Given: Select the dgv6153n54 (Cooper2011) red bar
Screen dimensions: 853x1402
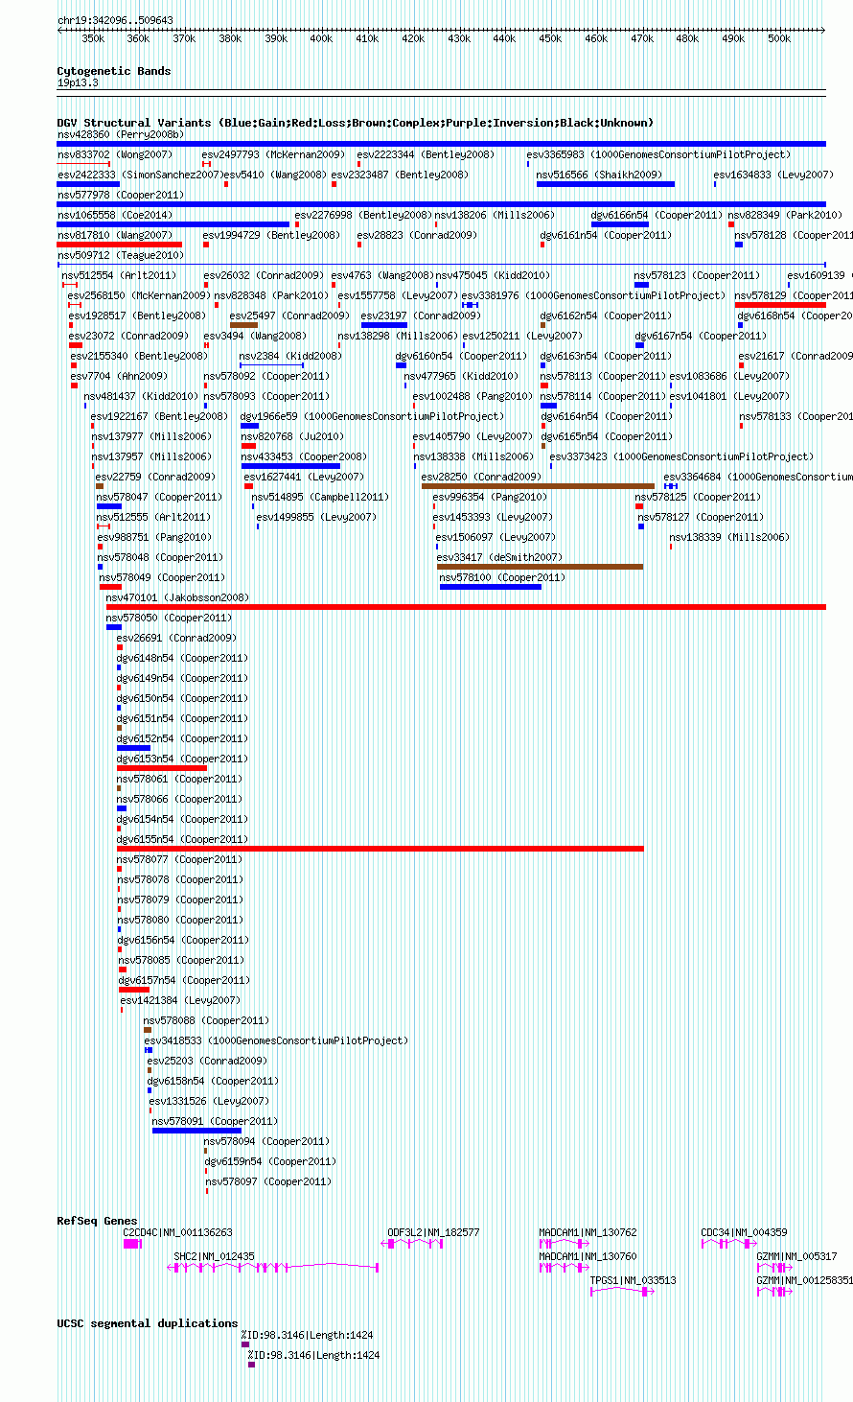Looking at the screenshot, I should pos(162,768).
